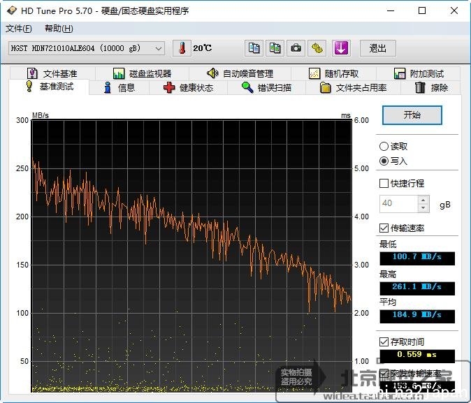Click the 开始 button
Image resolution: width=471 pixels, height=403 pixels.
pyautogui.click(x=412, y=115)
